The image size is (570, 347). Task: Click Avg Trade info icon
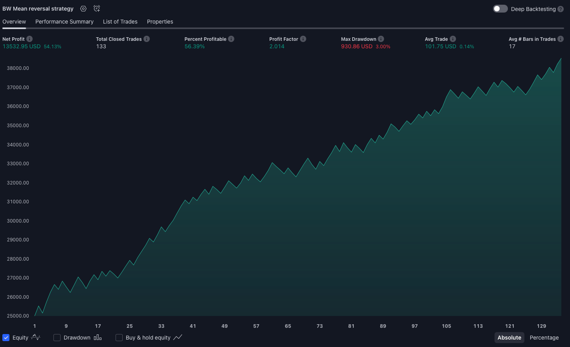(x=453, y=39)
